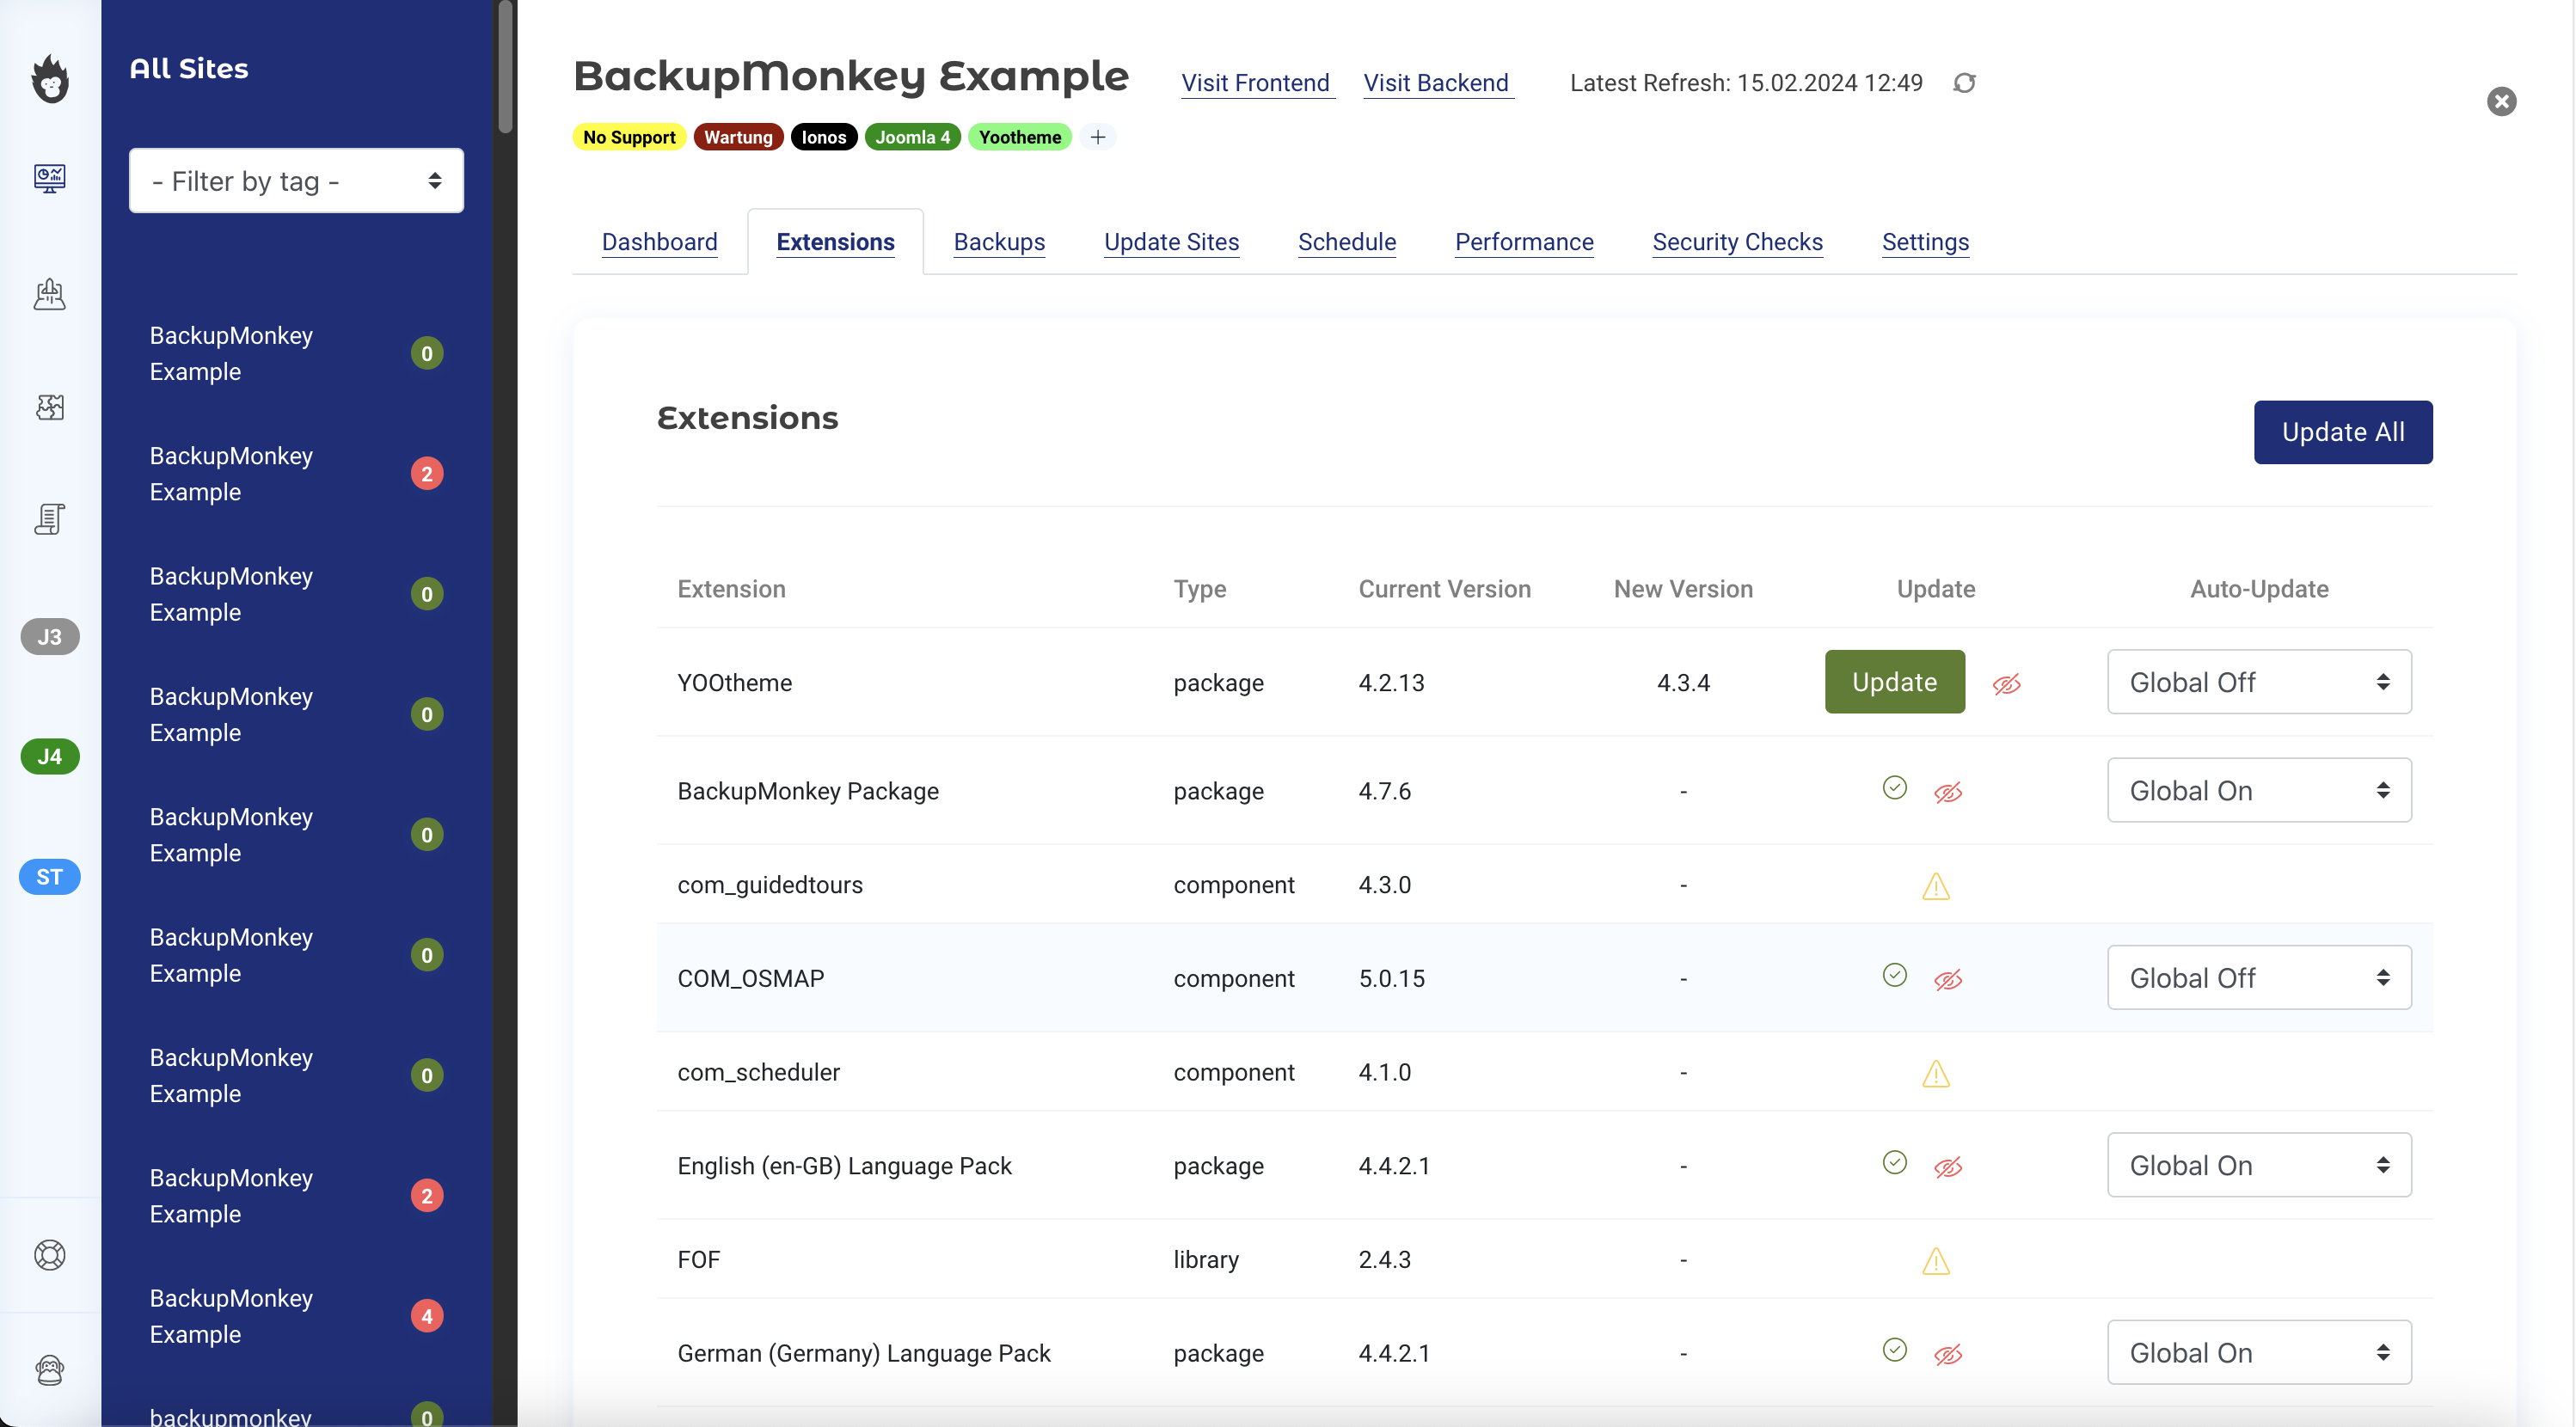Click the red badge showing 4 updates
Image resolution: width=2576 pixels, height=1427 pixels.
tap(427, 1316)
